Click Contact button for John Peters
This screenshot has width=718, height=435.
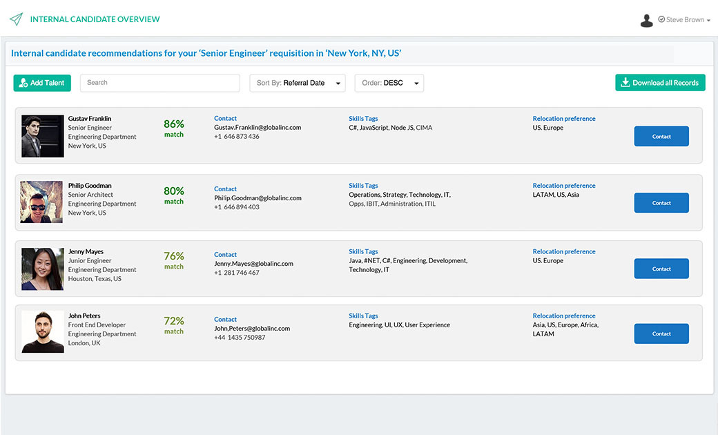(661, 333)
